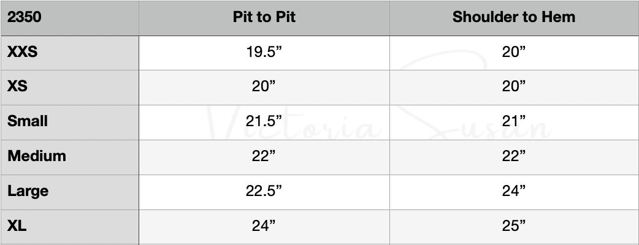
Task: Click the XXS size row label
Action: 23,52
